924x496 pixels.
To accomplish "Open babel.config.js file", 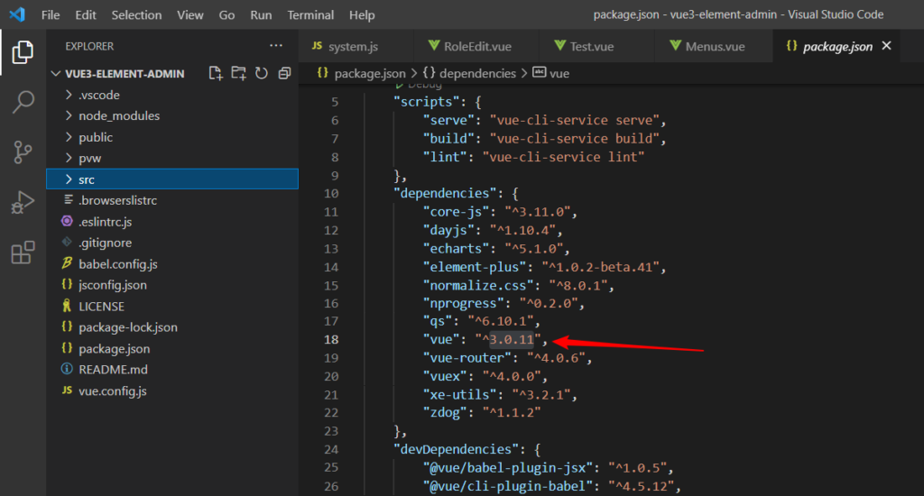I will [172, 264].
